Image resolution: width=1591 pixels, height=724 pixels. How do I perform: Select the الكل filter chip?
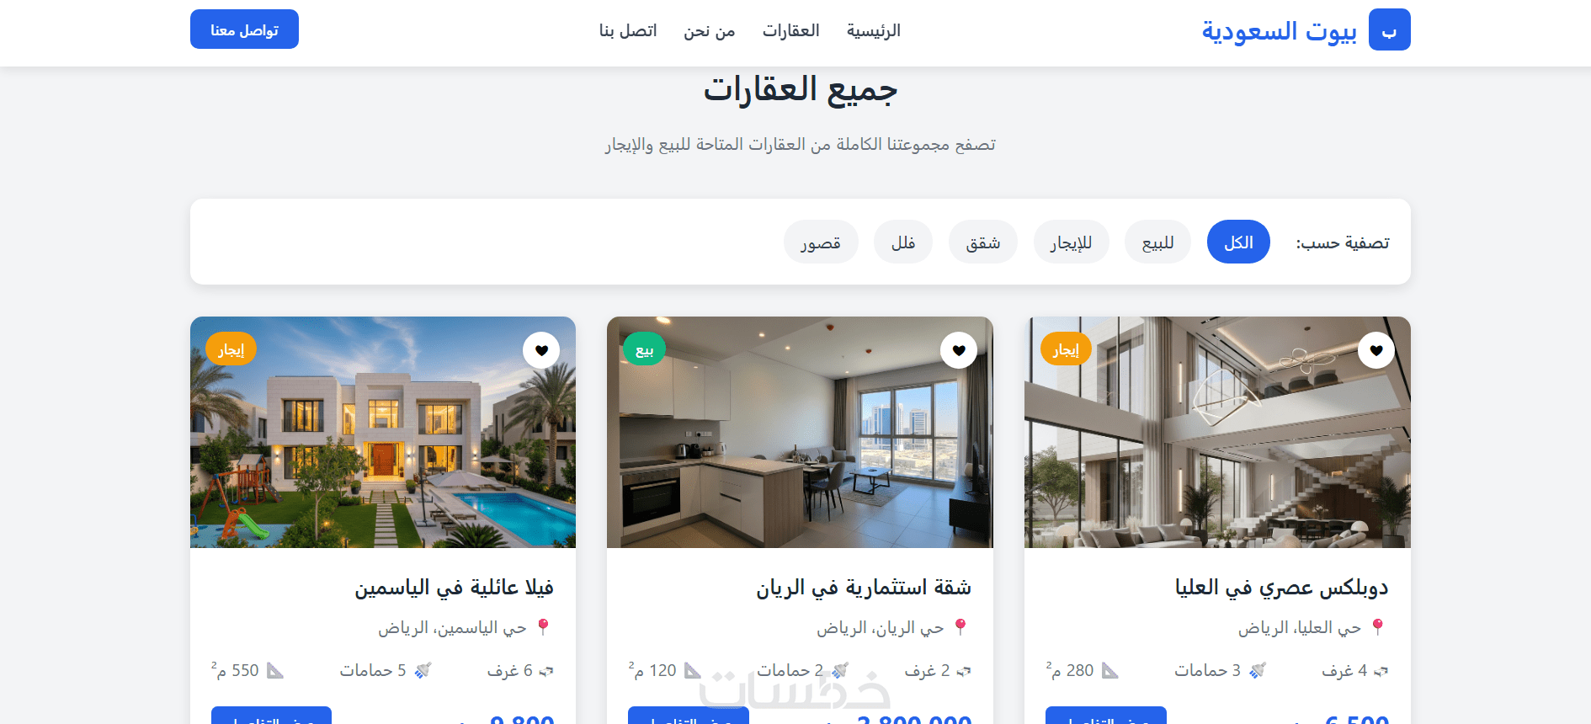click(1238, 242)
